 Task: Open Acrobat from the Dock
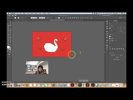point(93,85)
